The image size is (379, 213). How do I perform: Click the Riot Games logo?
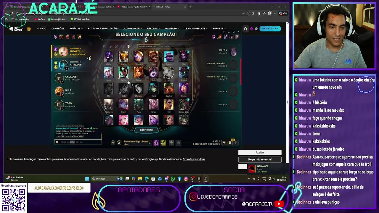(x=15, y=29)
